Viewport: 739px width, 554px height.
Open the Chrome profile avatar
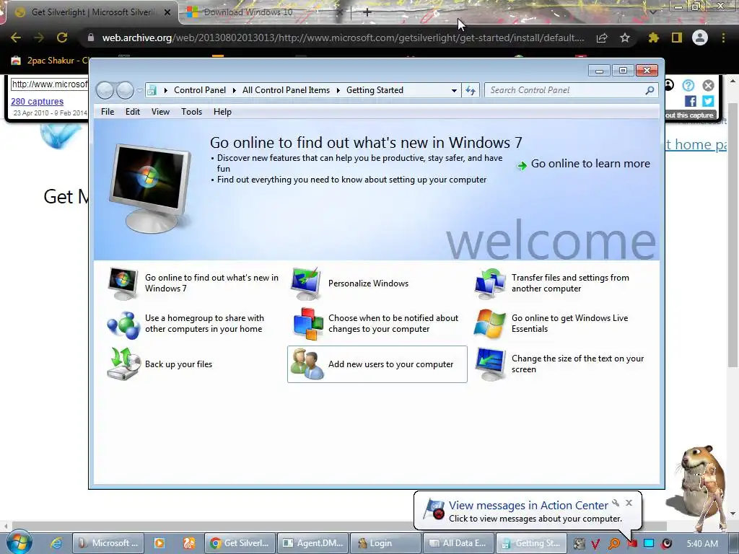700,38
